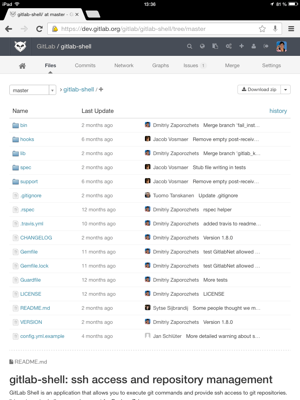
Task: Open the README.md file link
Action: pyautogui.click(x=35, y=308)
